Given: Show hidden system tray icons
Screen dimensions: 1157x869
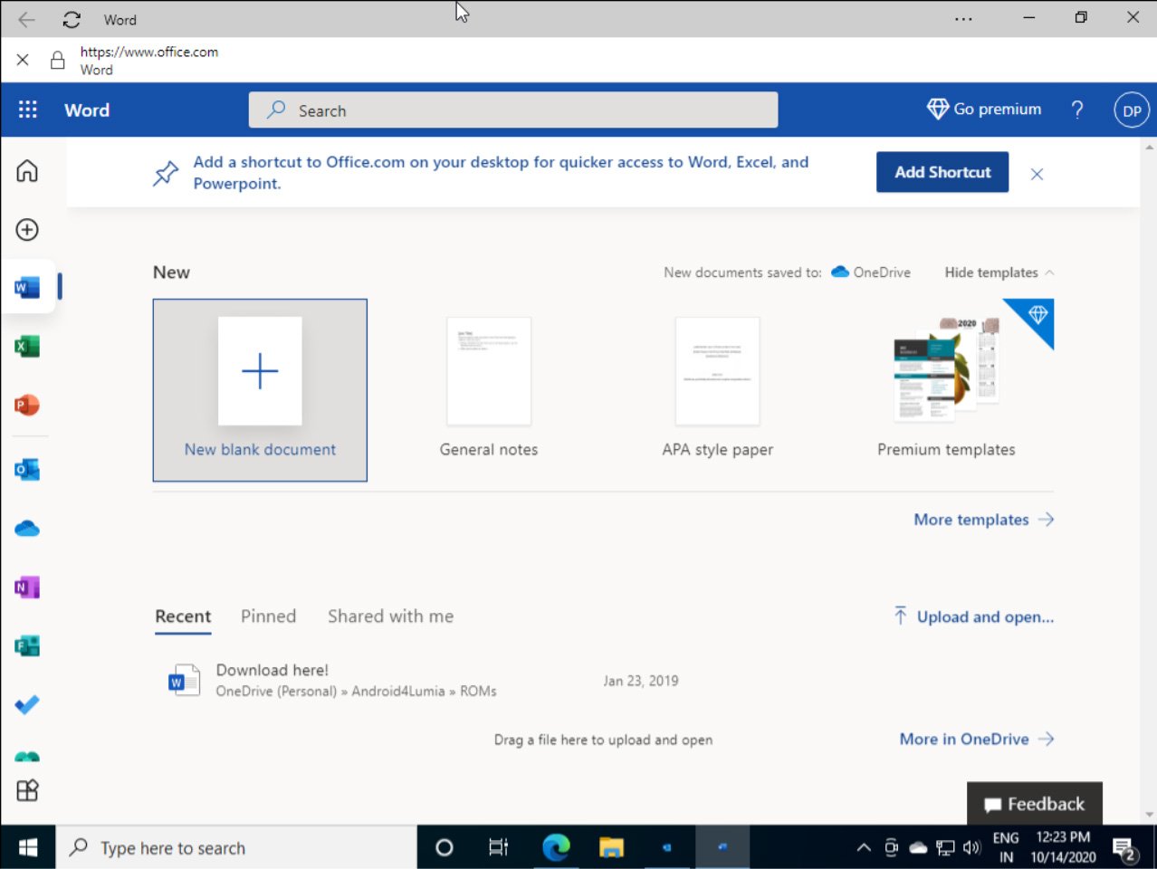Looking at the screenshot, I should (x=864, y=847).
